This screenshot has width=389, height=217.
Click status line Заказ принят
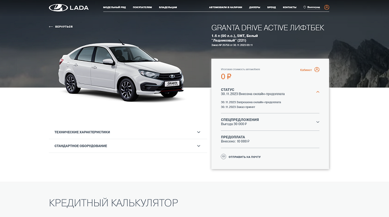point(238,107)
